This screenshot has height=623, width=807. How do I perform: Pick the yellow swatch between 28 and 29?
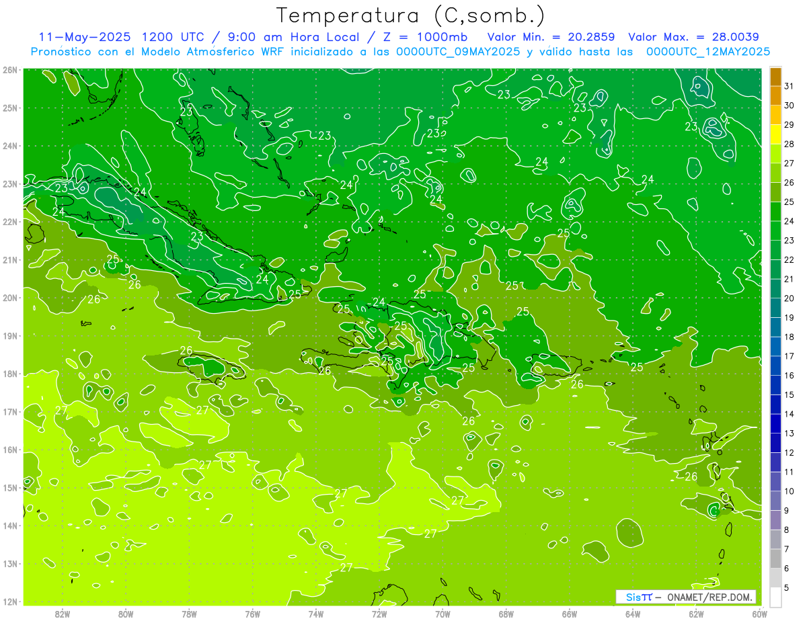point(775,134)
